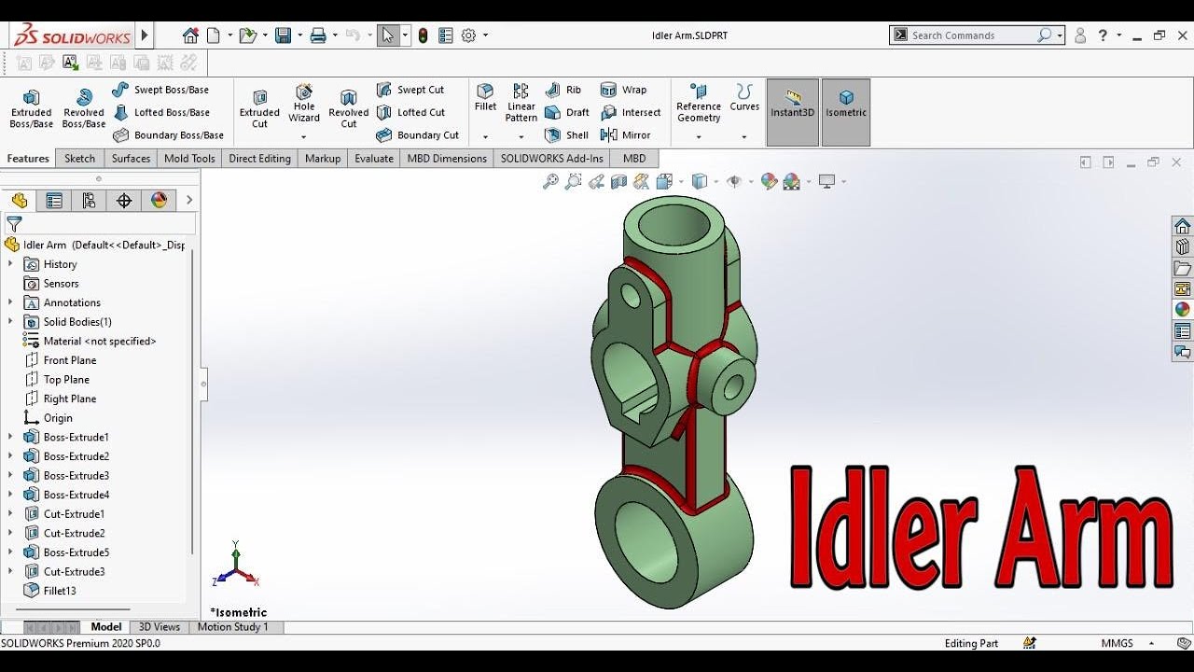
Task: Open the Linear Pattern dropdown arrow
Action: tap(521, 137)
